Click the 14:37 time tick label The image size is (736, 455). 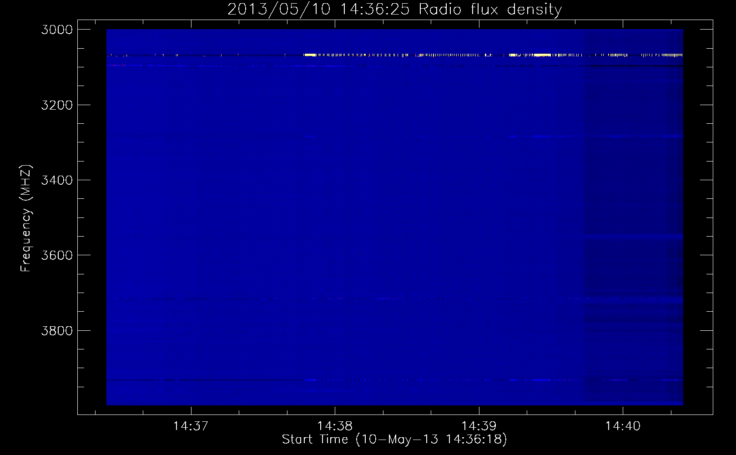(191, 426)
